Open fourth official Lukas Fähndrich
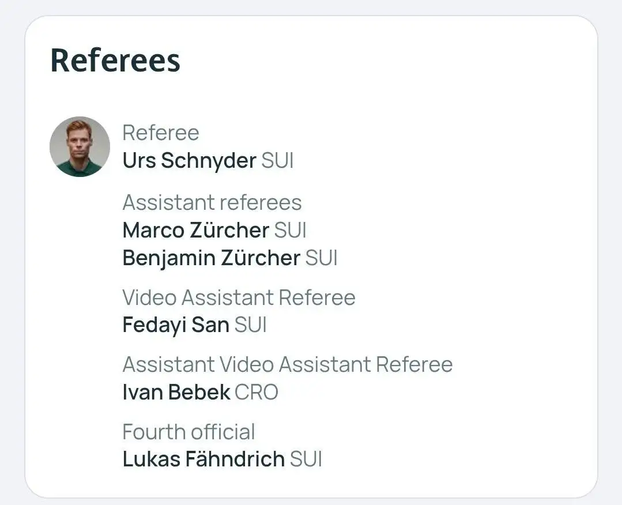 [203, 459]
